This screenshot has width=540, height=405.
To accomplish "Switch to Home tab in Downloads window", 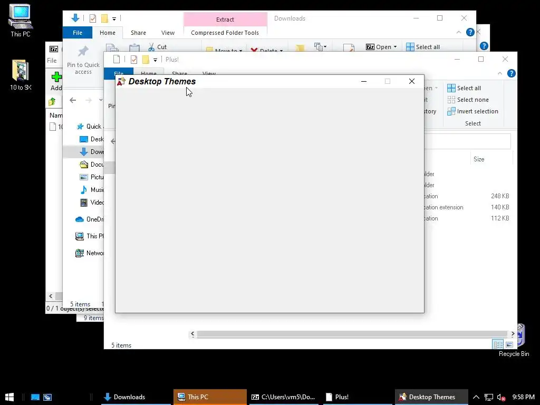I will 108,33.
